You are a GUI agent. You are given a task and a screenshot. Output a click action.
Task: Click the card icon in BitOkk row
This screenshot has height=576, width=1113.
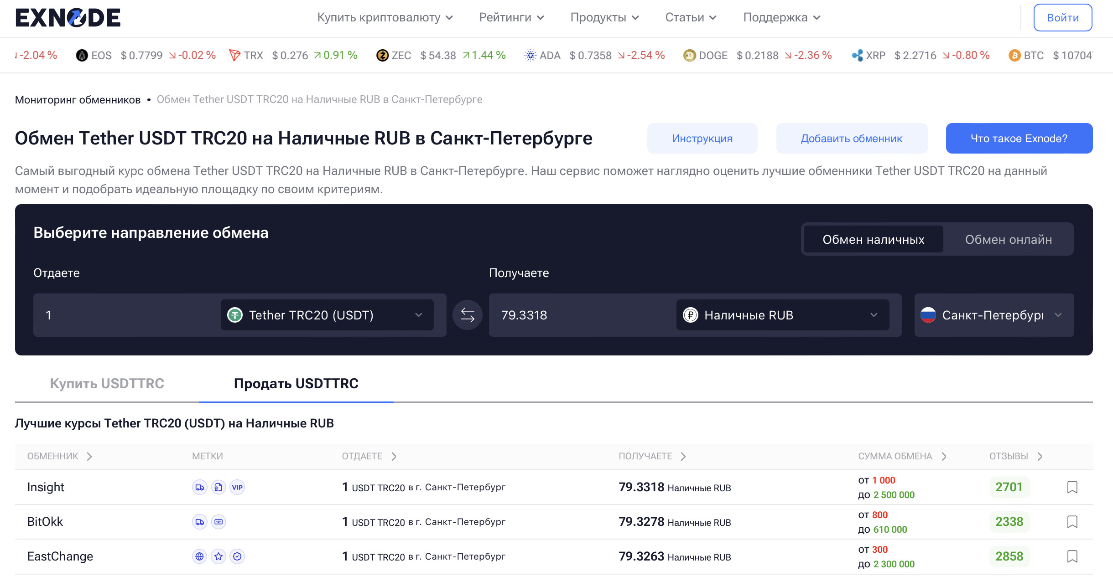(x=218, y=522)
